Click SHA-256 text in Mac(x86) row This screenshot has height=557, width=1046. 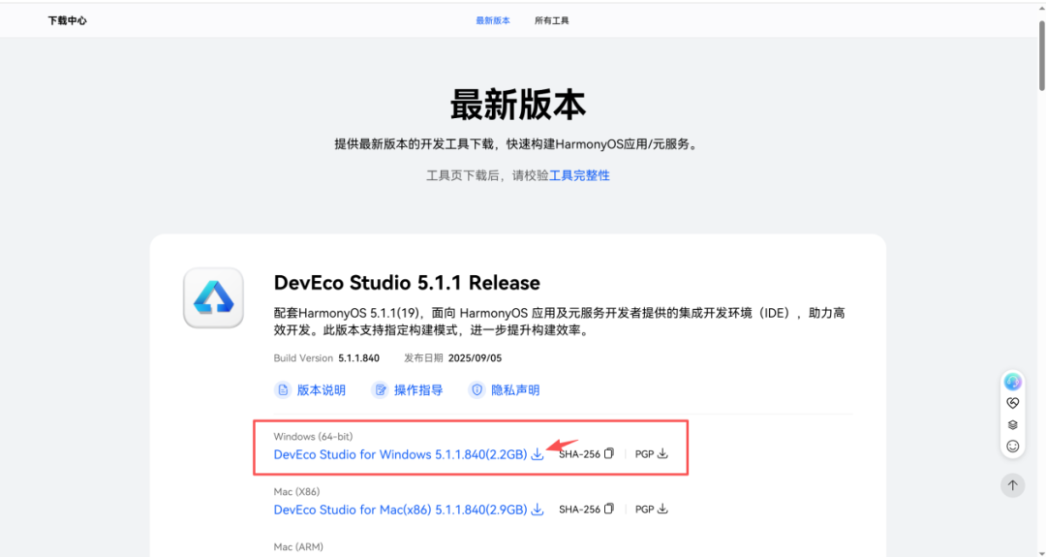580,510
